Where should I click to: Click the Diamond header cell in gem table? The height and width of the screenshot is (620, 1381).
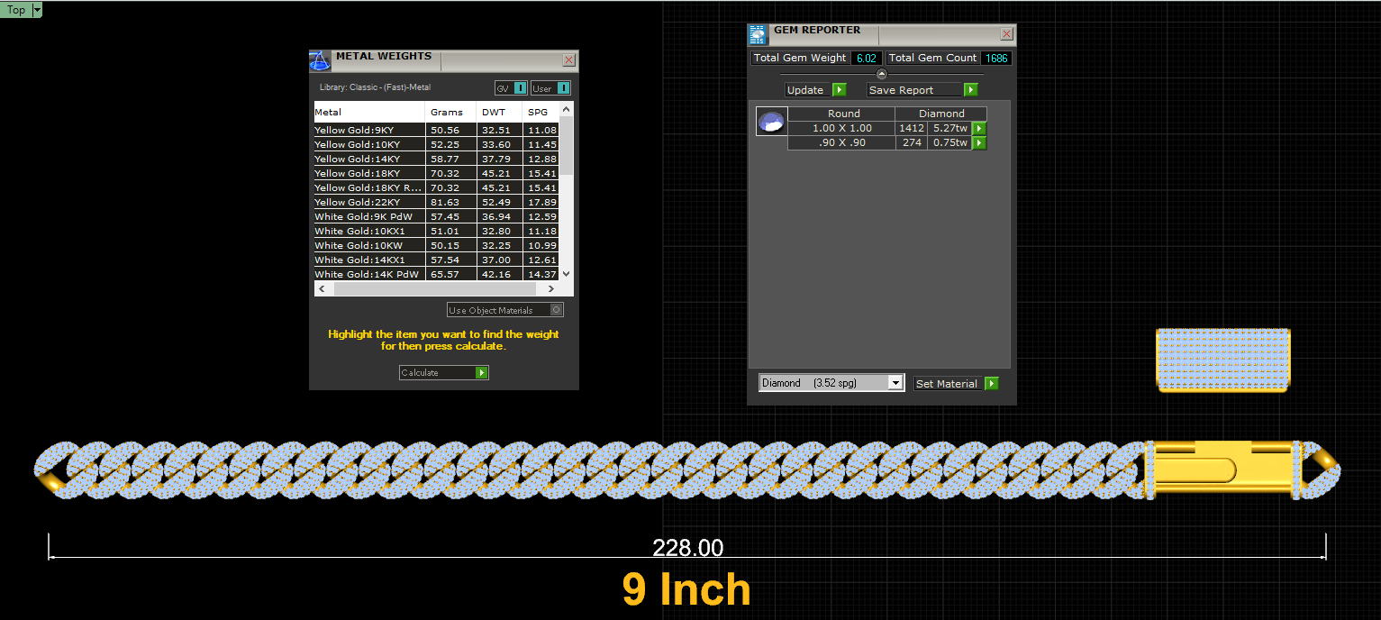pos(941,114)
